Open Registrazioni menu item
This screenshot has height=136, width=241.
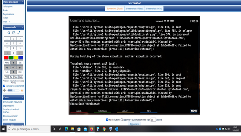click(8, 14)
